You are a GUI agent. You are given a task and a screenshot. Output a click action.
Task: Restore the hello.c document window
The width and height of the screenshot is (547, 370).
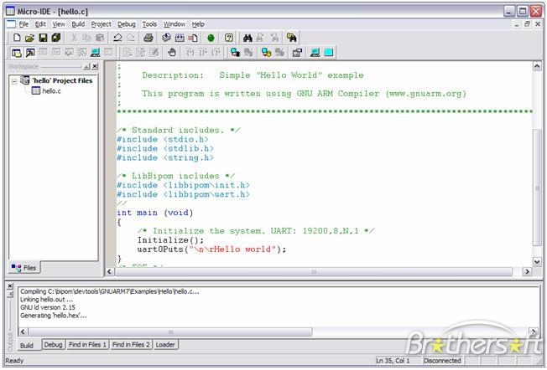point(527,24)
